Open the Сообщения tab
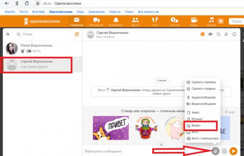Image resolution: width=244 pixels, height=156 pixels. click(76, 22)
